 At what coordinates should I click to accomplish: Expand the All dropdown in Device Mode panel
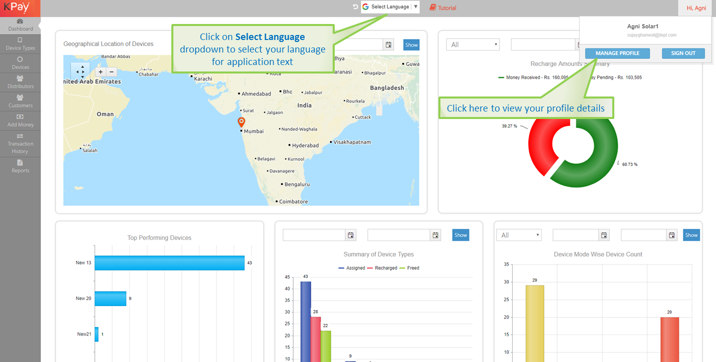point(519,235)
